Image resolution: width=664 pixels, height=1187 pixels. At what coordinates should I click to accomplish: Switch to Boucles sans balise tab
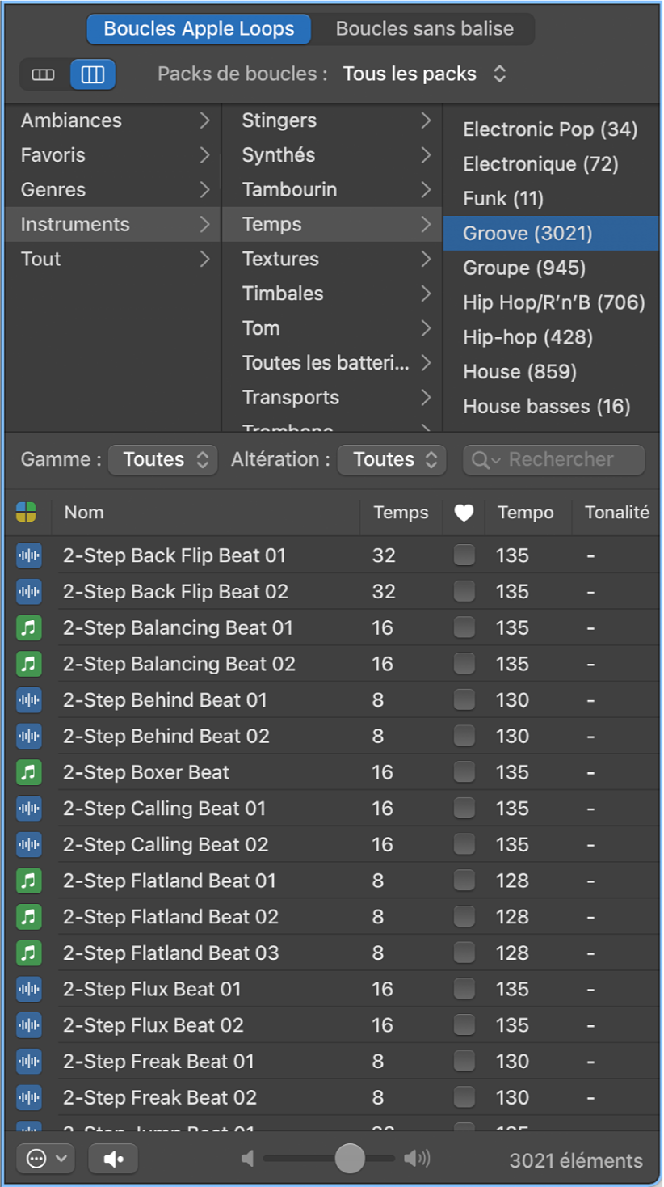pyautogui.click(x=424, y=29)
